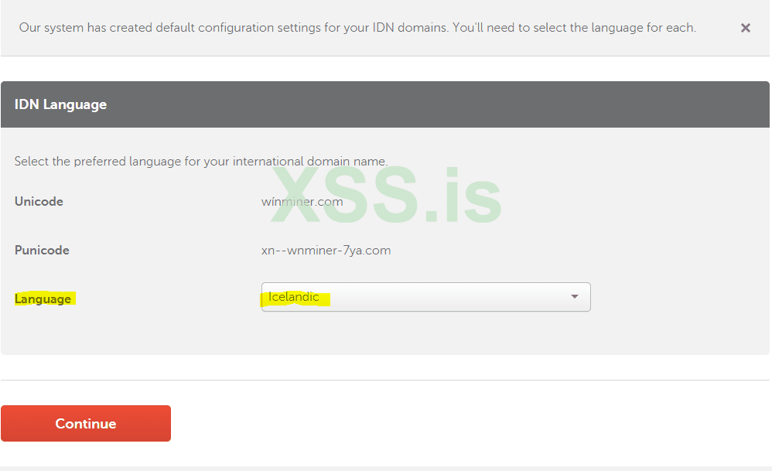
Task: Click the red Continue button
Action: point(86,423)
